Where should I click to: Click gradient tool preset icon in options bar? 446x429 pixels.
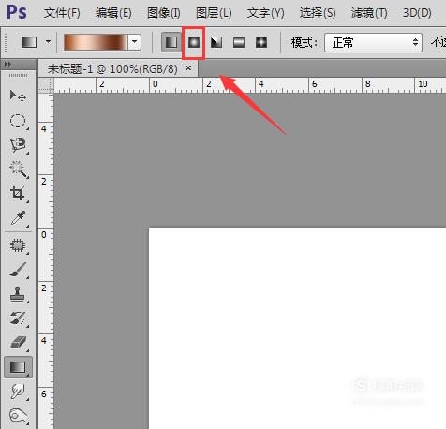[x=29, y=42]
